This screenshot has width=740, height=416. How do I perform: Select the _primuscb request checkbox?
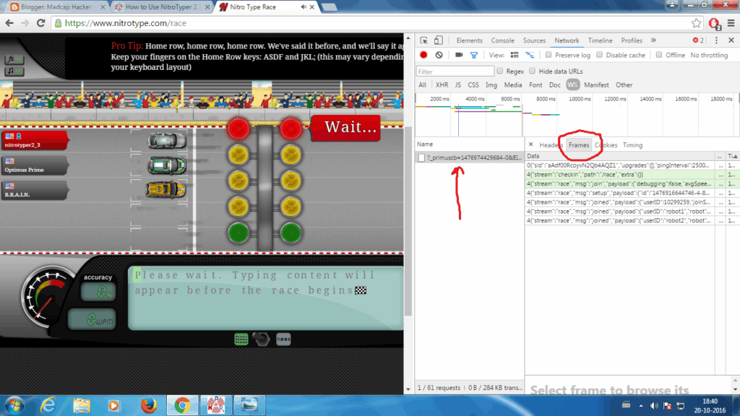point(421,158)
